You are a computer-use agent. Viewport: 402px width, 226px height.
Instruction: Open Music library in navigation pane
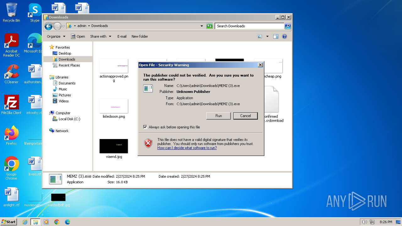click(x=63, y=89)
